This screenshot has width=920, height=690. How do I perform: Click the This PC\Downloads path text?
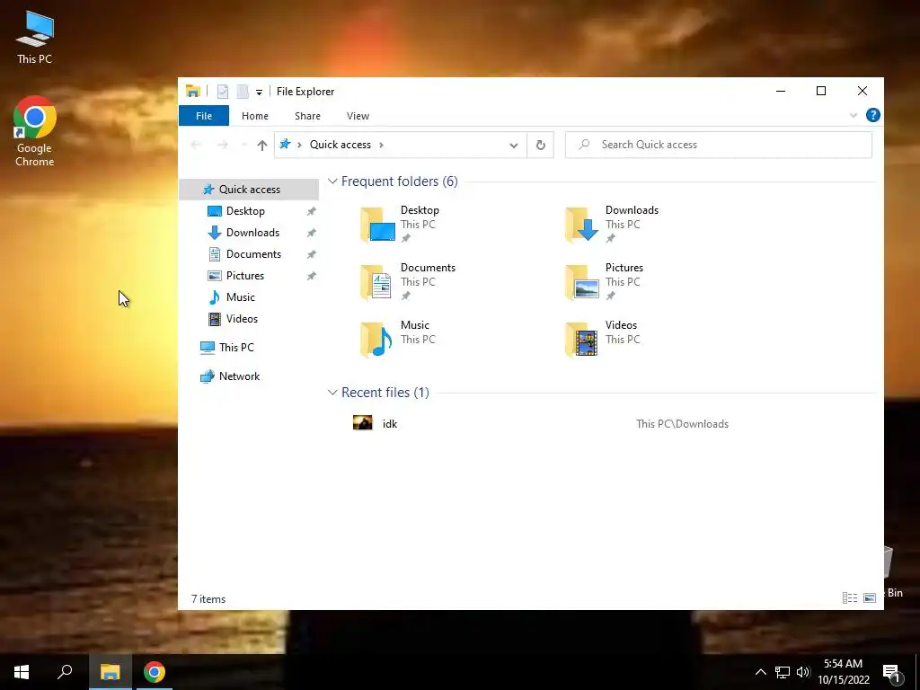[x=683, y=424]
